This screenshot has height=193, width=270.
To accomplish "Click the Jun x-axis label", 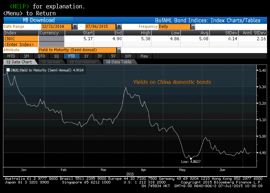I will coord(222,170).
